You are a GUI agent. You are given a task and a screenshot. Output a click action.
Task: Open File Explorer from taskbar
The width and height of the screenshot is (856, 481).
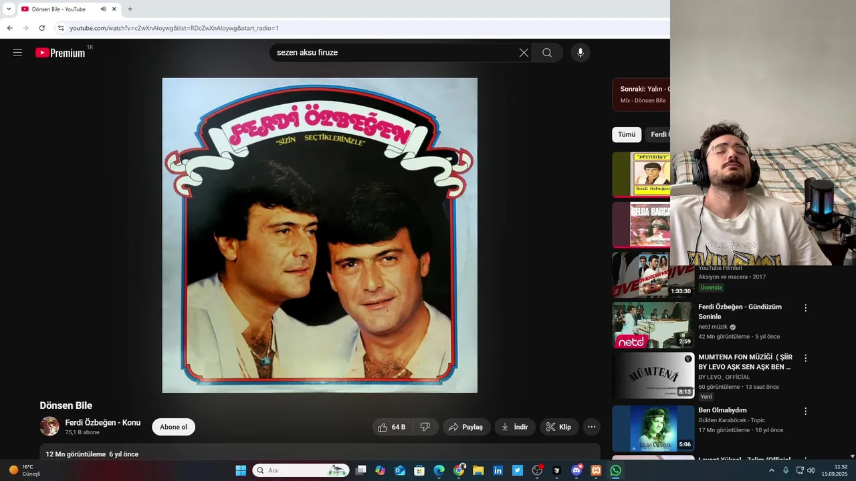[478, 470]
